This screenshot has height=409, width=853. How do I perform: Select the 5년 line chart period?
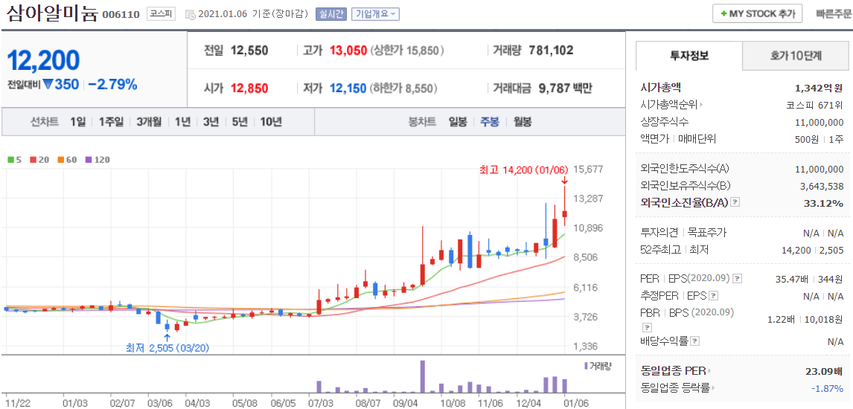click(x=240, y=122)
